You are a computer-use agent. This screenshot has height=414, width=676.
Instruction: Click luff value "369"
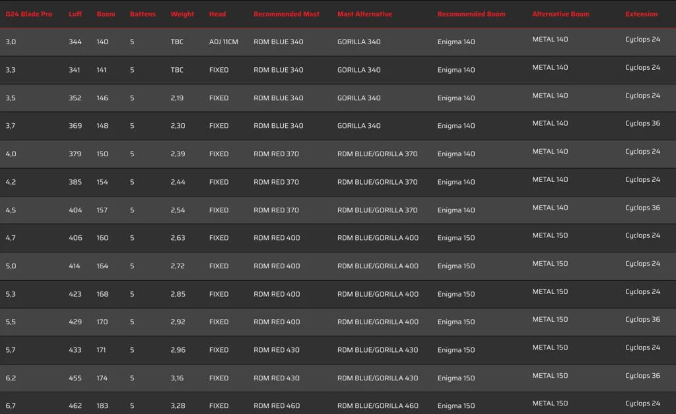point(75,126)
